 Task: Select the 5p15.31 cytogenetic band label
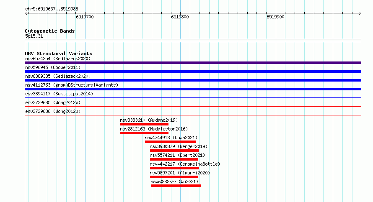(34, 36)
